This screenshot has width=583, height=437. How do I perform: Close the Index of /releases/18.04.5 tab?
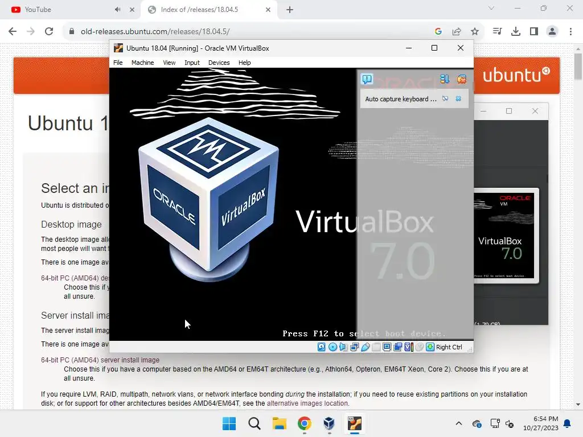tap(268, 10)
